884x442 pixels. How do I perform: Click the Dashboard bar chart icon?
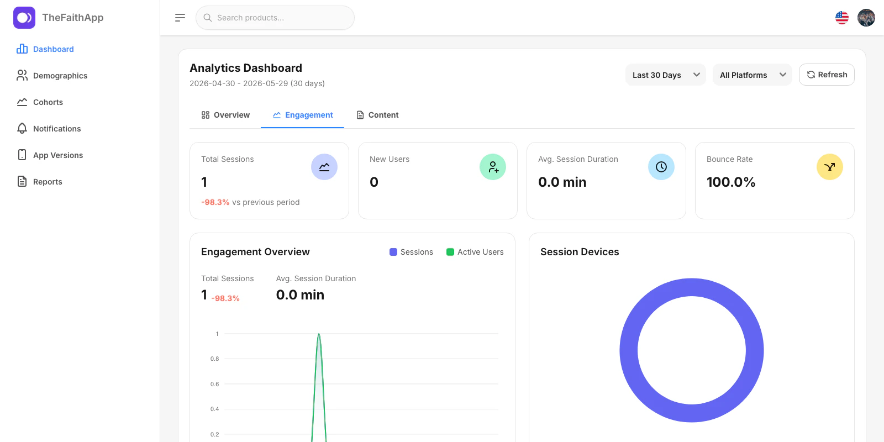(22, 49)
